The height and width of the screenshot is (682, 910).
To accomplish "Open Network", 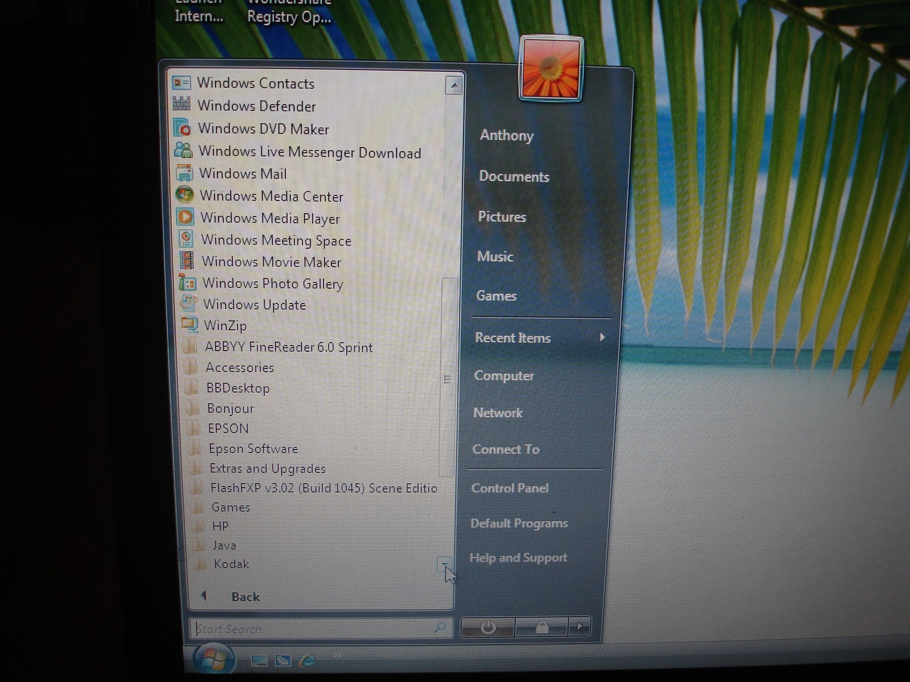I will 498,413.
